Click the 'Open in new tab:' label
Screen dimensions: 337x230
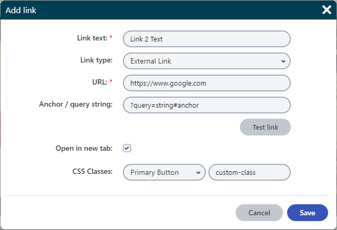[x=84, y=149]
